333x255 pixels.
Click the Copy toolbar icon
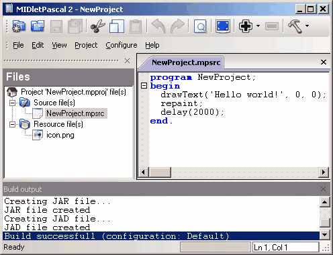(x=117, y=26)
